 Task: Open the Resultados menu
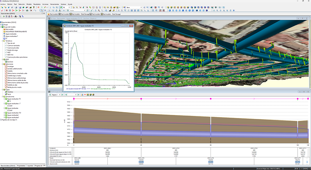pos(37,4)
